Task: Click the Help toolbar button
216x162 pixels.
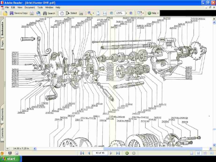Action: click(152, 13)
